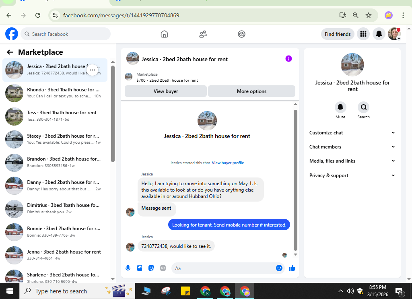The width and height of the screenshot is (412, 299).
Task: Follow the View buyer profile link
Action: [x=228, y=163]
